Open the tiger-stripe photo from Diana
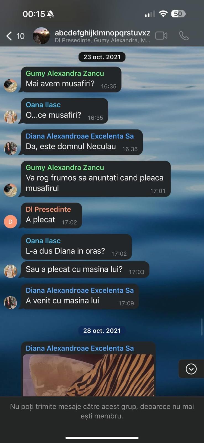This screenshot has width=204, height=443. pyautogui.click(x=88, y=375)
